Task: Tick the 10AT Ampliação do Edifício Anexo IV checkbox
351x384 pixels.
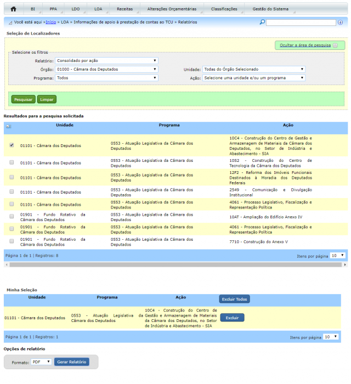Action: click(12, 216)
